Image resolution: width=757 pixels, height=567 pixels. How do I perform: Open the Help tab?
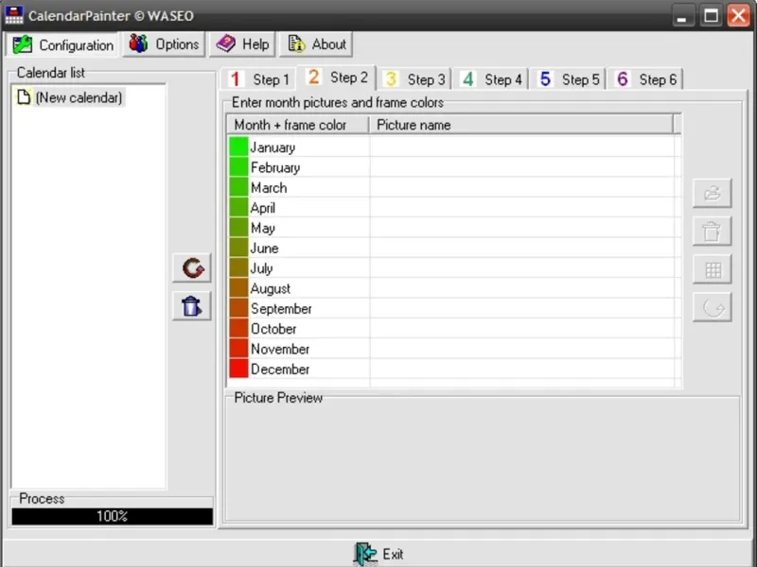point(242,44)
